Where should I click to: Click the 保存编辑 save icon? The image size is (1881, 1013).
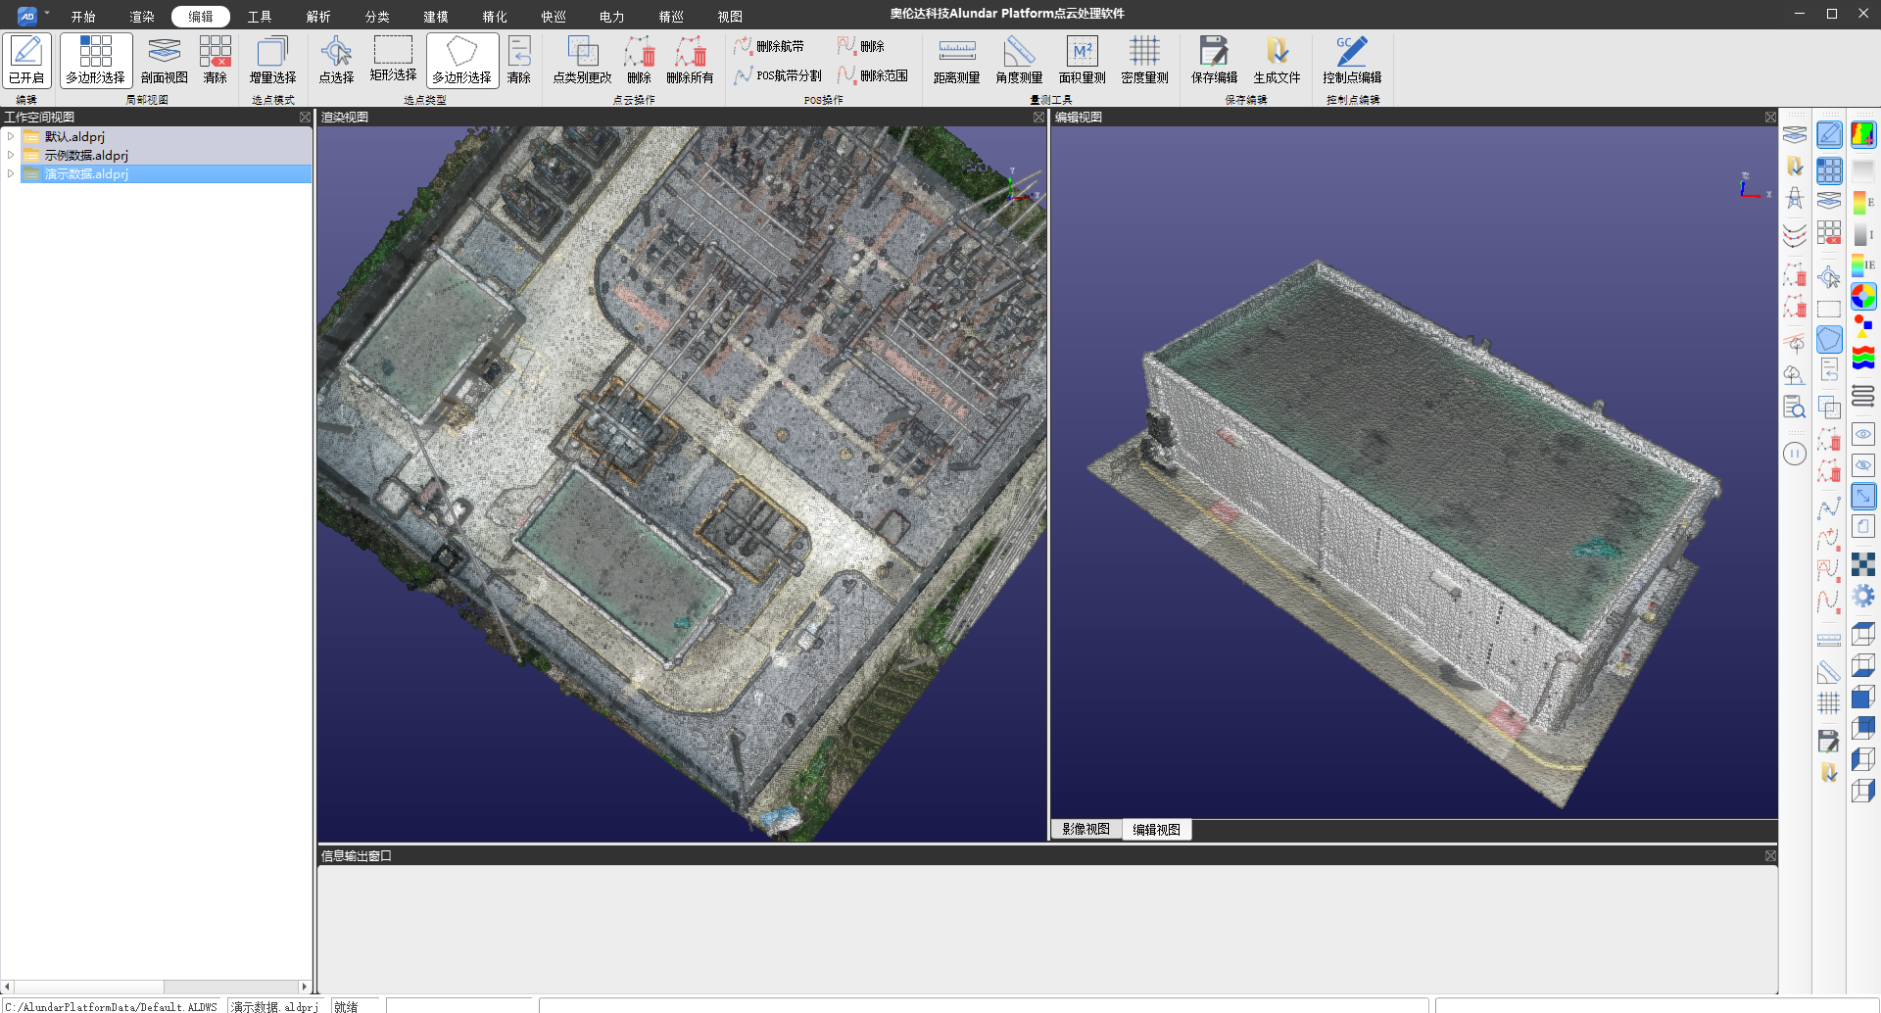coord(1214,61)
